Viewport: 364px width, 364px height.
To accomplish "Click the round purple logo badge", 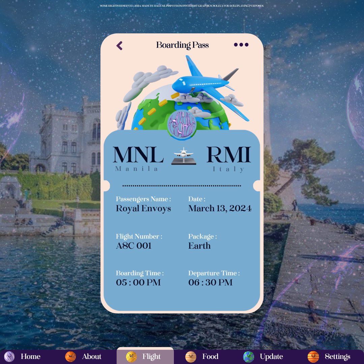I will [x=182, y=125].
